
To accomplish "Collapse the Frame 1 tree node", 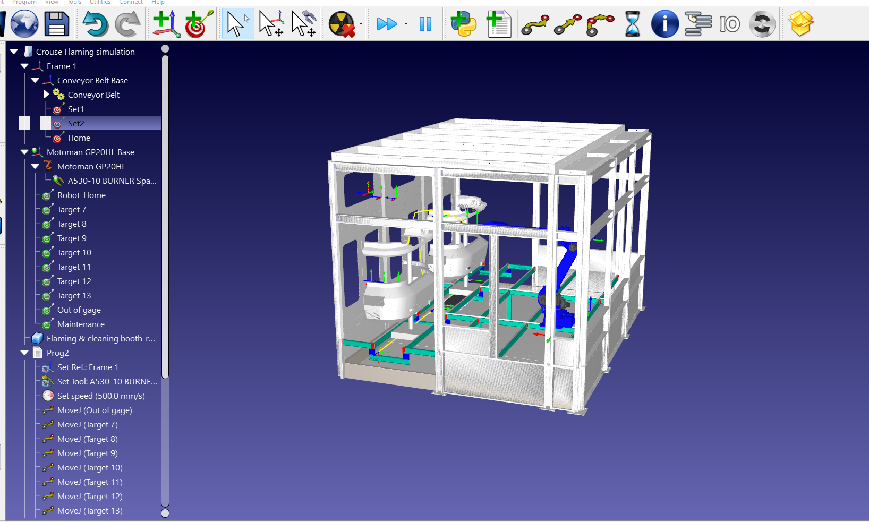I will click(x=24, y=66).
